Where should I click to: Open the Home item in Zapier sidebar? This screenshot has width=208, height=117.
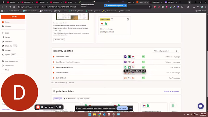(x=13, y=22)
